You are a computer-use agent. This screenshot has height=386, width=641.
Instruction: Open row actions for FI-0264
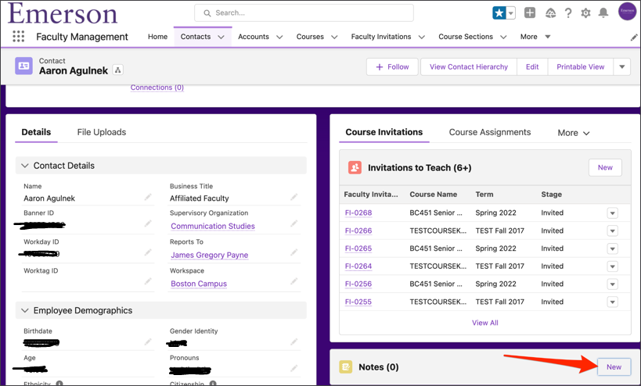tap(612, 266)
